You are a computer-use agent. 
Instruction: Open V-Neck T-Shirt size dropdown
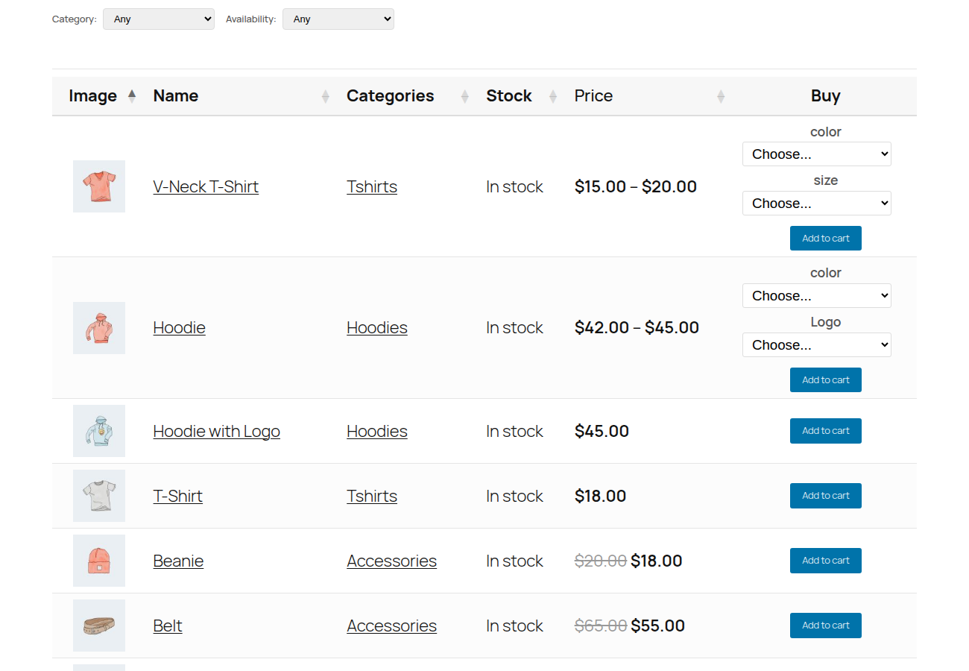point(817,204)
